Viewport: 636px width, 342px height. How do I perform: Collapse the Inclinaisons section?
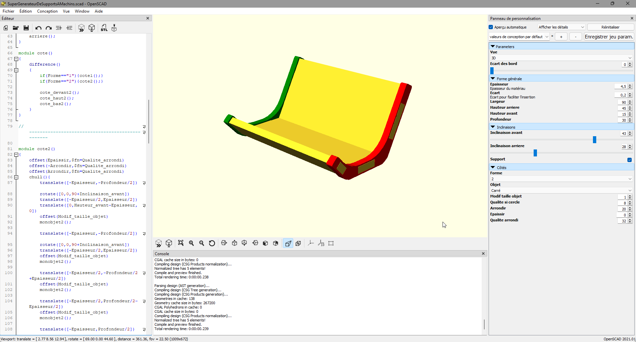point(493,127)
